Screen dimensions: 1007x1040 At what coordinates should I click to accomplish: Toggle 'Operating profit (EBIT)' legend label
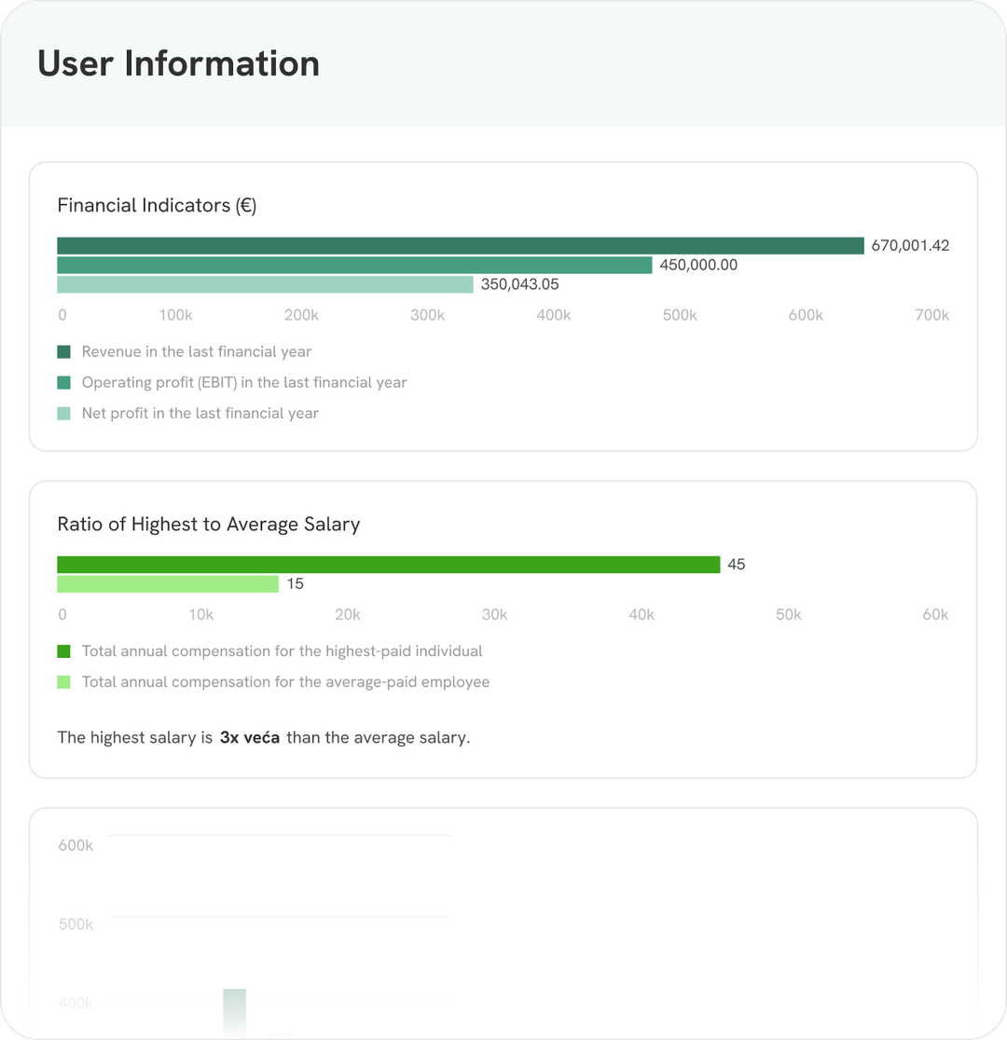pos(244,383)
